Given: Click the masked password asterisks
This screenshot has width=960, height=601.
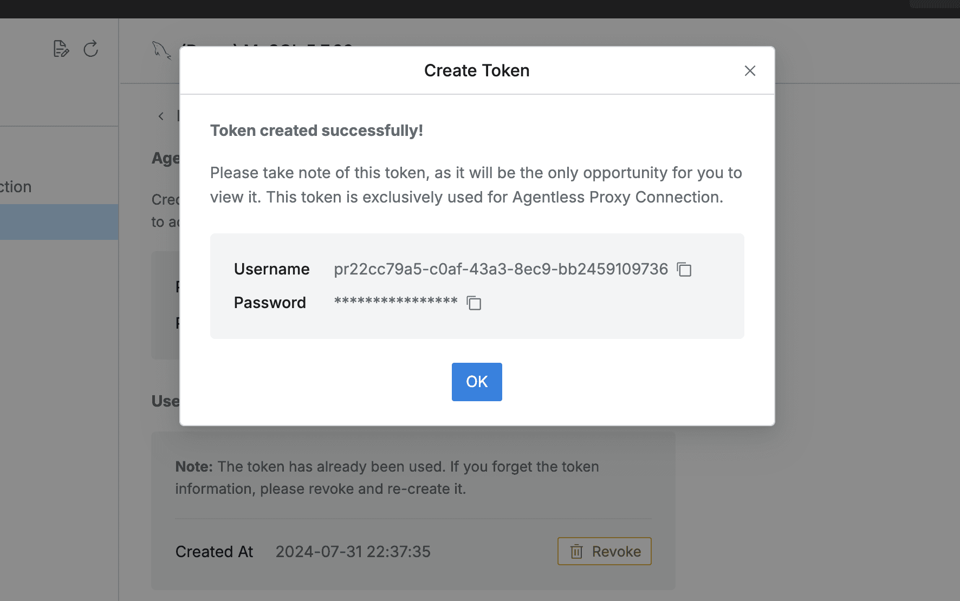Looking at the screenshot, I should tap(395, 302).
